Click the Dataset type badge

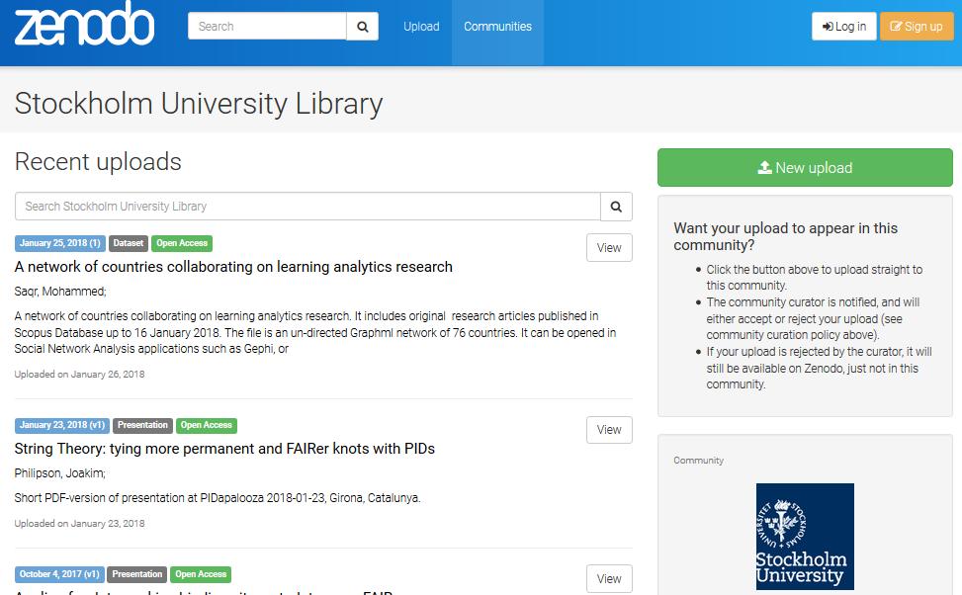coord(129,243)
